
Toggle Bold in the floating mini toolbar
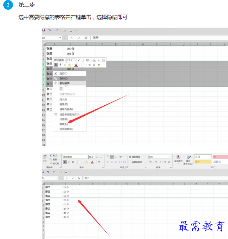56,65
